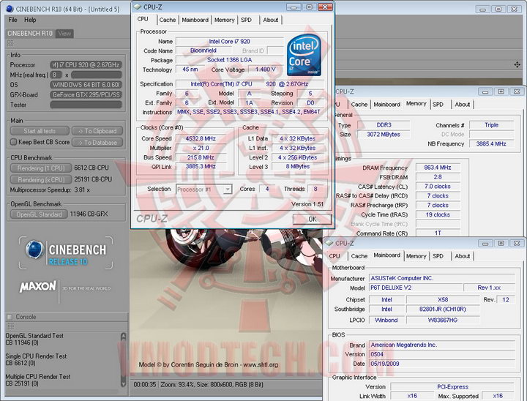Click the MAXON logo
527x401 pixels.
pyautogui.click(x=37, y=286)
